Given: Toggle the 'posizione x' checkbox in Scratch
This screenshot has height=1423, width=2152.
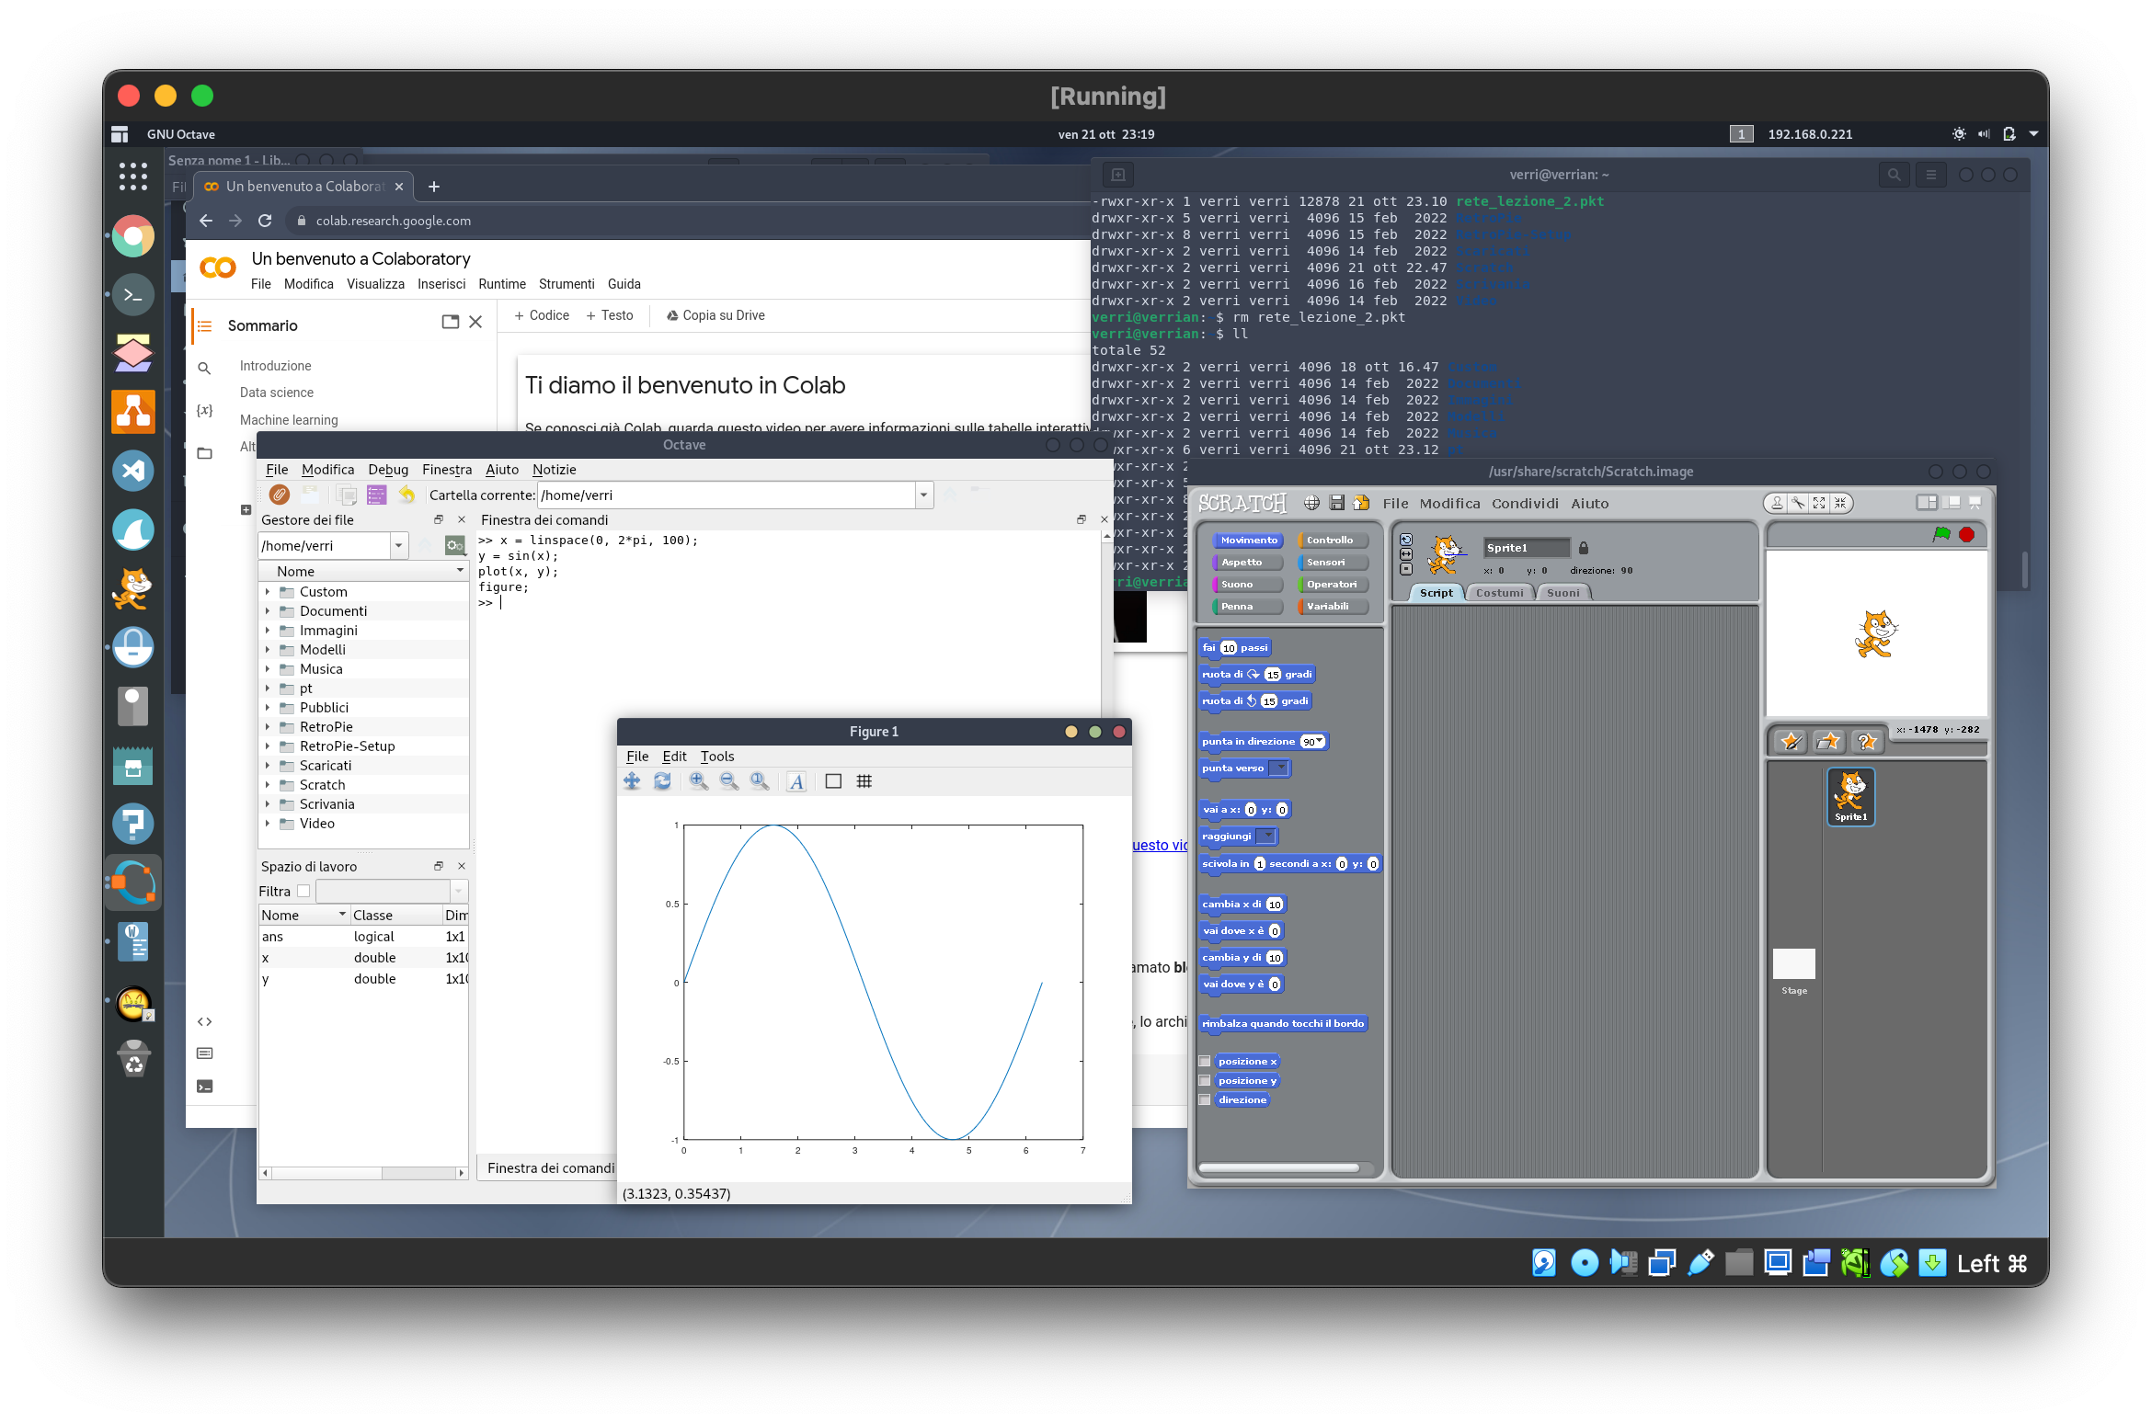Looking at the screenshot, I should coord(1205,1062).
